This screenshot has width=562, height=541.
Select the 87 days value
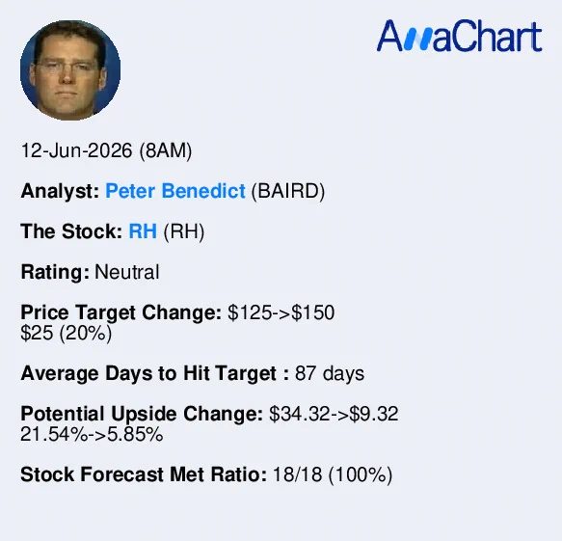pyautogui.click(x=330, y=373)
